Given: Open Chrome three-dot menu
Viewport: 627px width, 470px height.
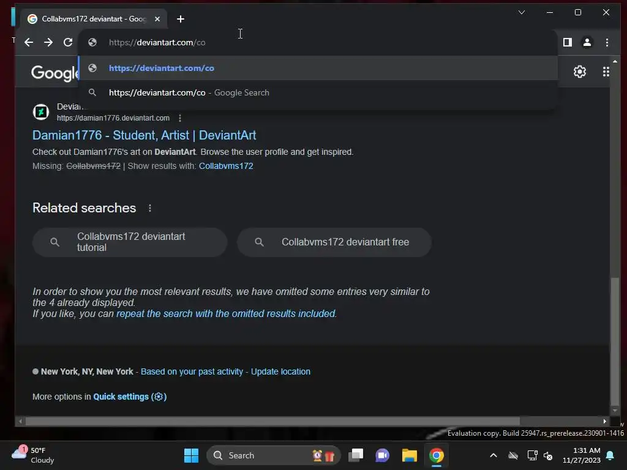Looking at the screenshot, I should 607,42.
